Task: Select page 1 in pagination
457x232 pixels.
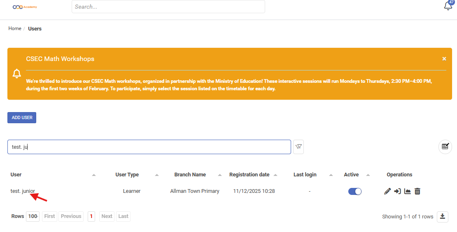Action: click(91, 216)
